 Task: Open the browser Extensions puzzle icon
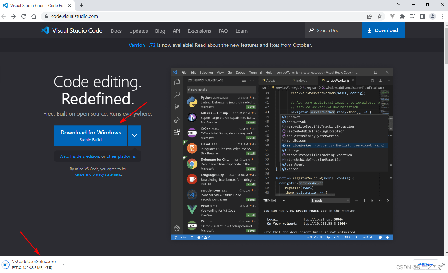pos(402,16)
